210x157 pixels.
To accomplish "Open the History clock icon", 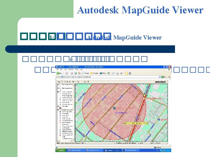I will (x=109, y=73).
